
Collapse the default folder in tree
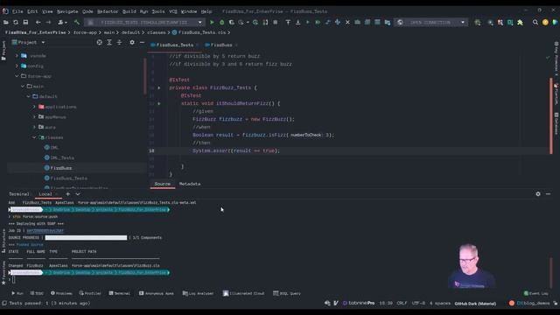[29, 96]
